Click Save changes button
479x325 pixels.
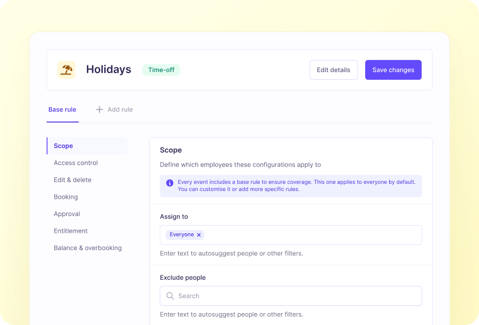(x=393, y=70)
